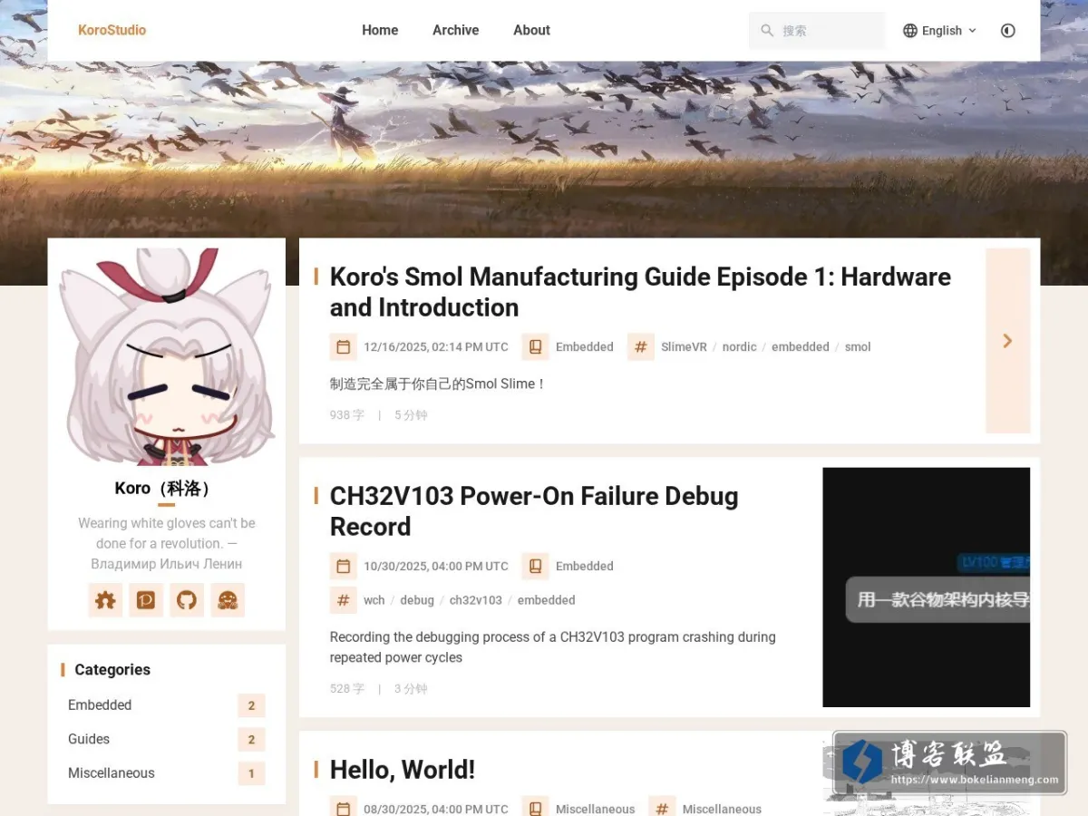The image size is (1088, 816).
Task: Click the 制造完全属于你自己的Smol Slime description
Action: point(438,384)
